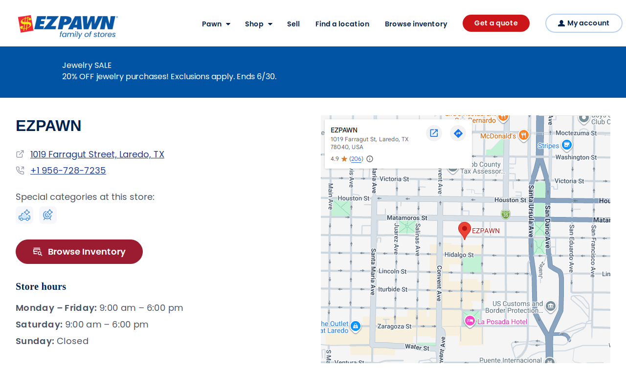Click the La Posada Hotel map marker
Screen dimensions: 626x391
point(470,321)
